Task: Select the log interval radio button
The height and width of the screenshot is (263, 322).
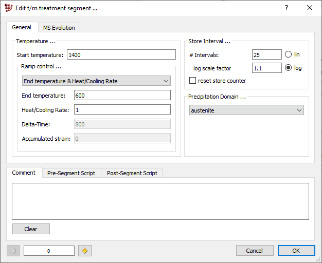Action: pos(288,68)
